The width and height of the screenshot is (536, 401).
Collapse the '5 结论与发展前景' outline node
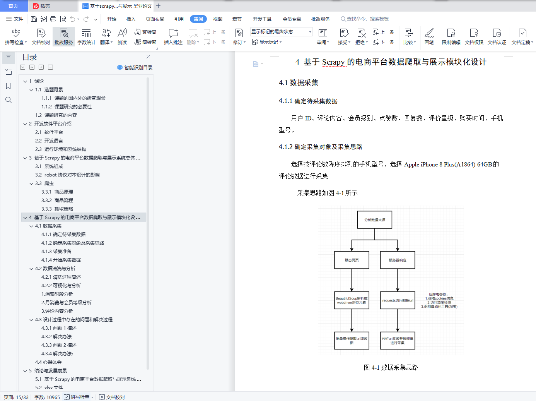coord(25,371)
